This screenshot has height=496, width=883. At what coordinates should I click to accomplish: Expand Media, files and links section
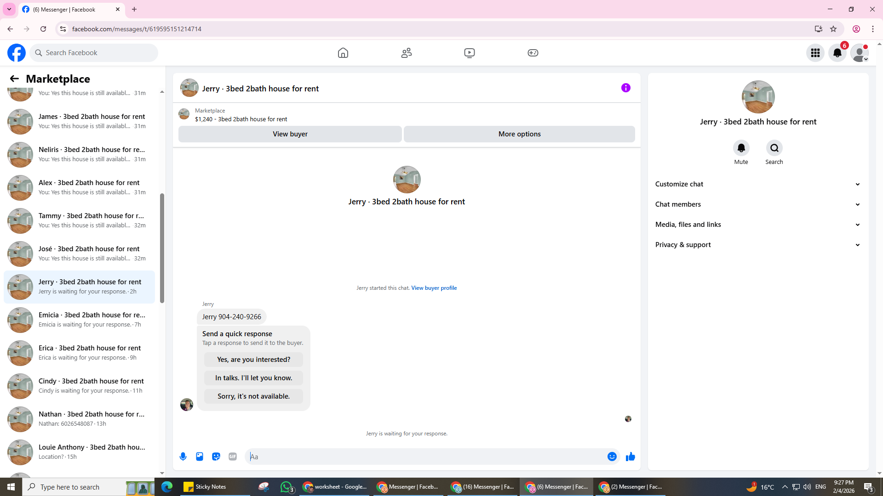[x=757, y=225]
